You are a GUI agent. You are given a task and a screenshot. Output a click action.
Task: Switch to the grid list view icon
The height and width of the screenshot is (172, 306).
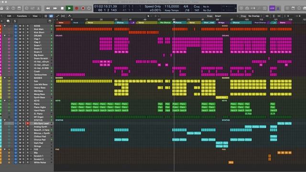pyautogui.click(x=46, y=16)
